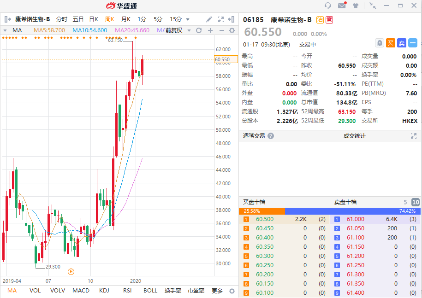The height and width of the screenshot is (298, 422).
Task: Open the bottom indicator settings gear
Action: coord(232,291)
